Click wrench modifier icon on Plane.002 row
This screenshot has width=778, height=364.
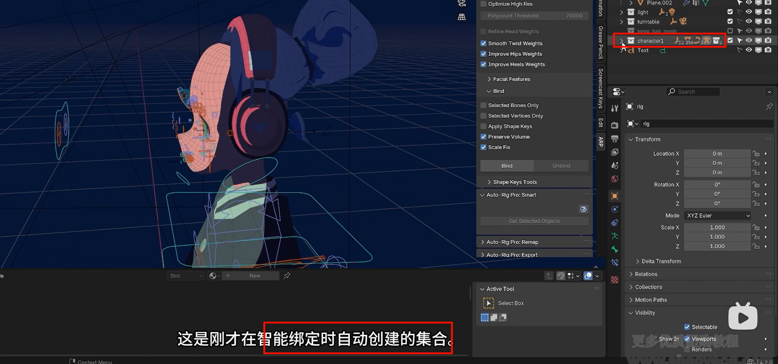[686, 3]
